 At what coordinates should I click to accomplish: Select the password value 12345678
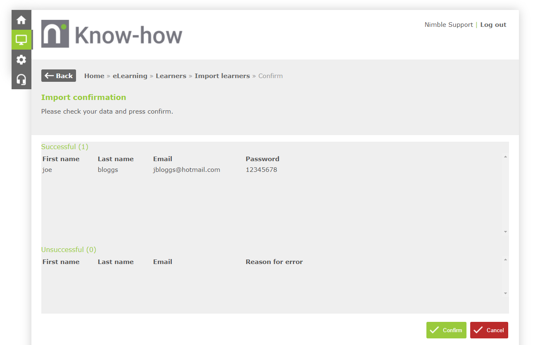click(x=262, y=170)
